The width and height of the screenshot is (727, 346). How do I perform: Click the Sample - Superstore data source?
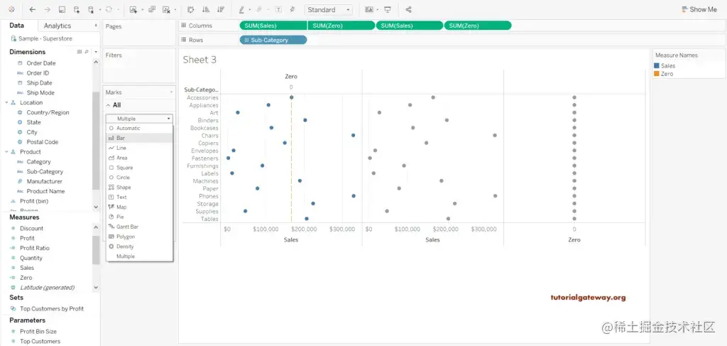pos(45,38)
